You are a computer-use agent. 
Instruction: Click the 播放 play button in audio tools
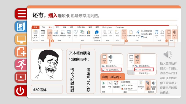tap(104, 85)
